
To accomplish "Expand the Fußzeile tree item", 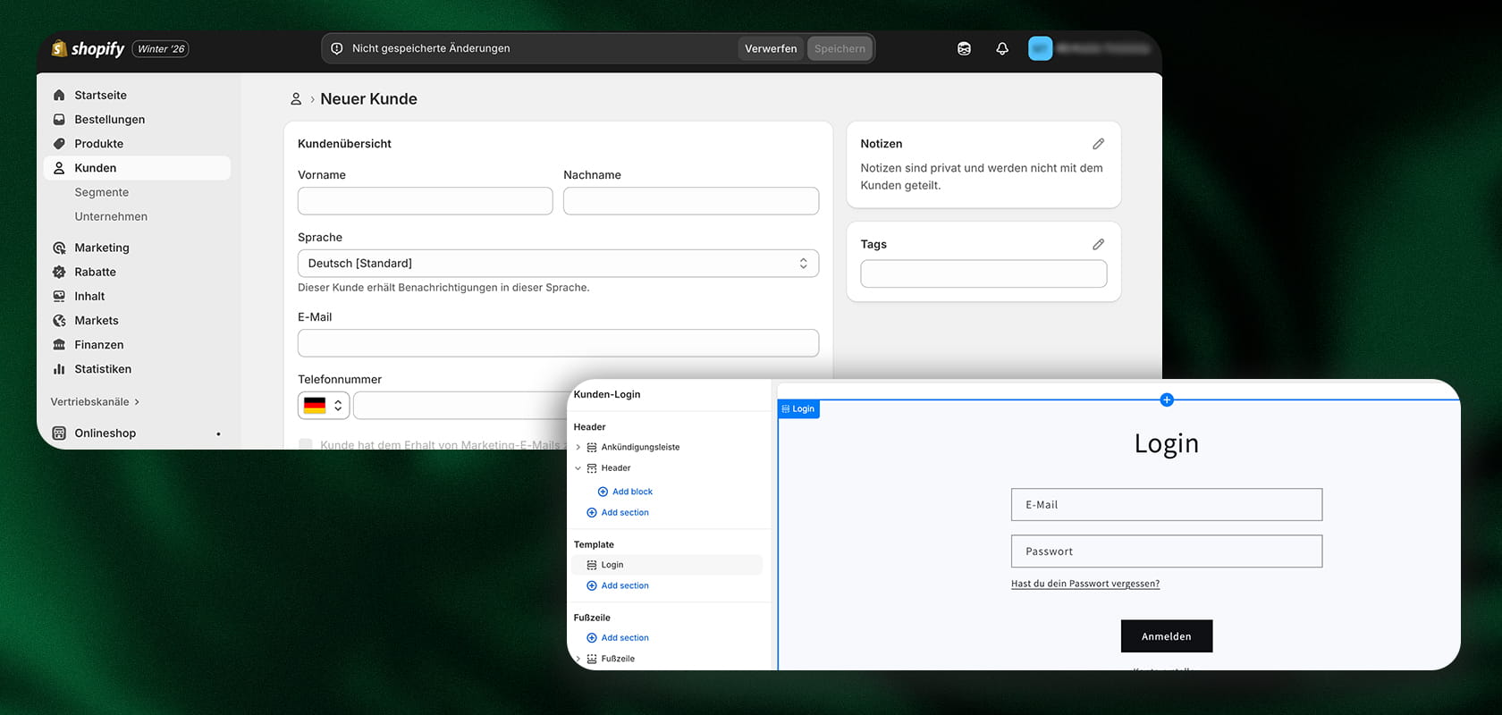I will [x=578, y=659].
